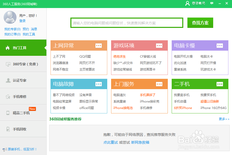Expand more options for 游戏环境 card
This screenshot has height=155, width=232.
(x=159, y=45)
